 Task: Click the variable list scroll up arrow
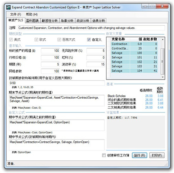click(163, 40)
